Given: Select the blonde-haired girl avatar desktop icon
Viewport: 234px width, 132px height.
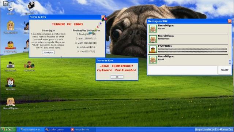Looking at the screenshot, I should (x=11, y=27).
